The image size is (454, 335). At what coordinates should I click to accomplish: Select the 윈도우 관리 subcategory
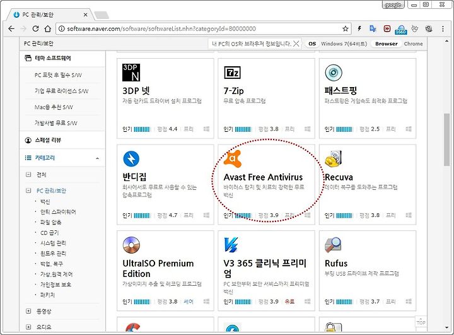53,253
